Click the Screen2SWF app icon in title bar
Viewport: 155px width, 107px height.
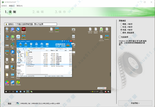[3, 2]
